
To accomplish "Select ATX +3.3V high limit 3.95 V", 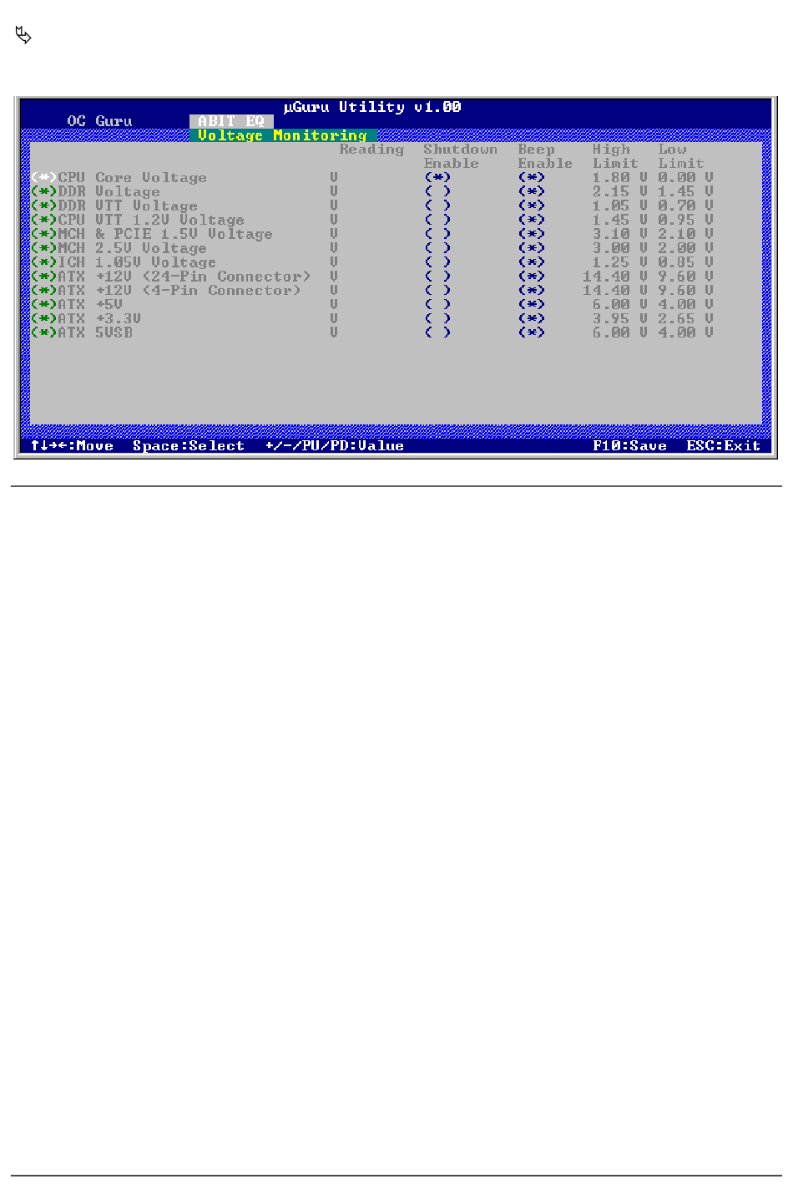I will click(x=620, y=318).
